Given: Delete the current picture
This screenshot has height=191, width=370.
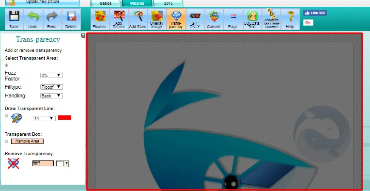Looking at the screenshot, I should point(71,19).
